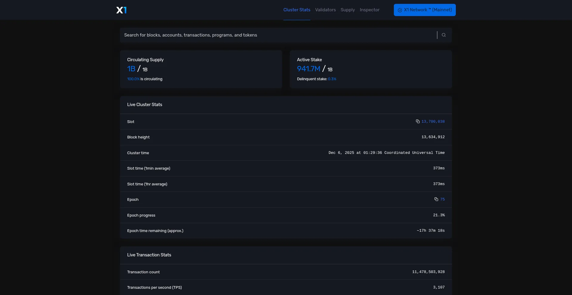This screenshot has height=295, width=572.
Task: Copy the epoch number using copy icon
Action: pyautogui.click(x=436, y=199)
